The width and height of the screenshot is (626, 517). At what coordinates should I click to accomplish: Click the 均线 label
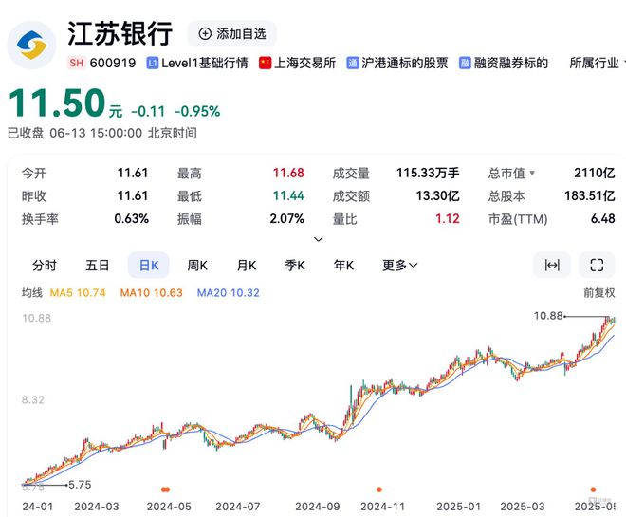click(x=32, y=292)
